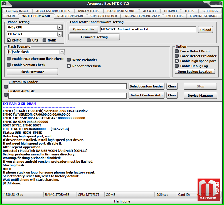Click Select custom loader button
The width and height of the screenshot is (224, 205).
coord(146,86)
